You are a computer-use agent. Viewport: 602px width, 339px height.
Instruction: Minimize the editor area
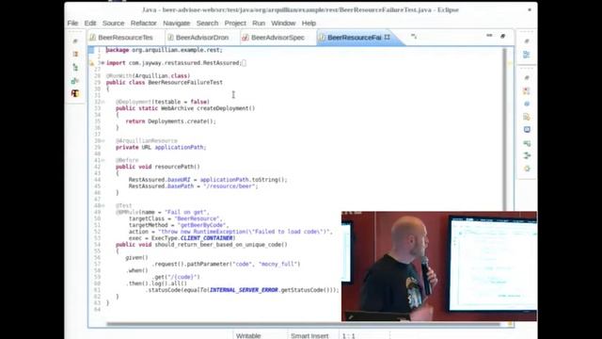coord(489,36)
